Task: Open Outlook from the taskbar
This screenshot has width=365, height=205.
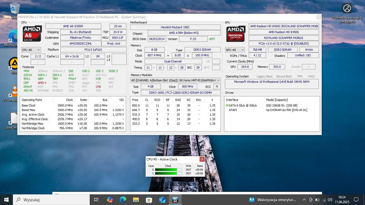Action: click(162, 200)
